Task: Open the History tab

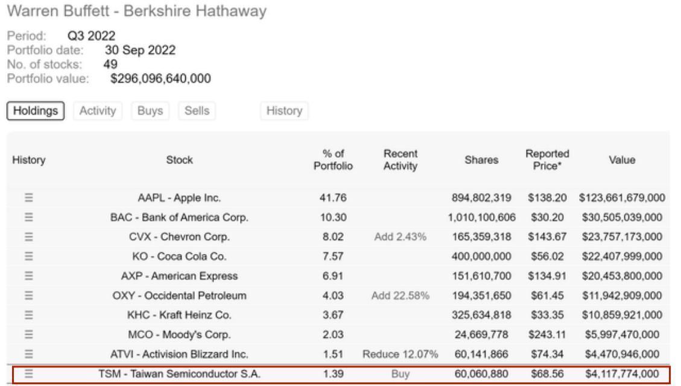Action: 284,111
